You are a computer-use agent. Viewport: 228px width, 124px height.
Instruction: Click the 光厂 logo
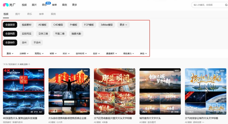(x=9, y=5)
